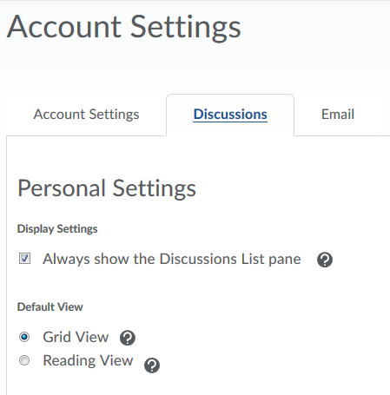This screenshot has width=390, height=395.
Task: Switch to the Email tab
Action: click(x=338, y=115)
